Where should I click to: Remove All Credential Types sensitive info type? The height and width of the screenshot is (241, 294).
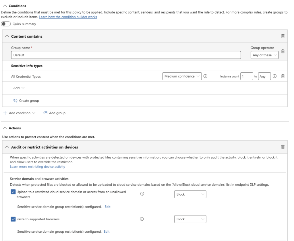(x=283, y=76)
